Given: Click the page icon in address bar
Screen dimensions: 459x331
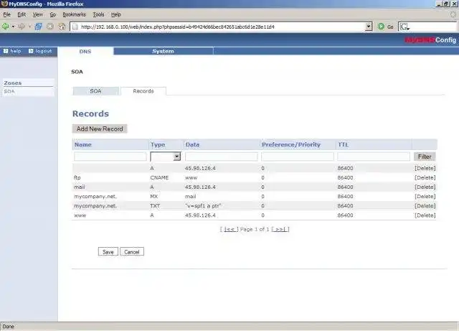Looking at the screenshot, I should (x=75, y=27).
